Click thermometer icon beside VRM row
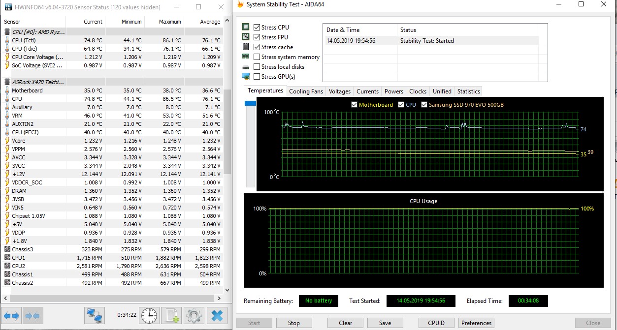The height and width of the screenshot is (330, 617). click(x=7, y=115)
